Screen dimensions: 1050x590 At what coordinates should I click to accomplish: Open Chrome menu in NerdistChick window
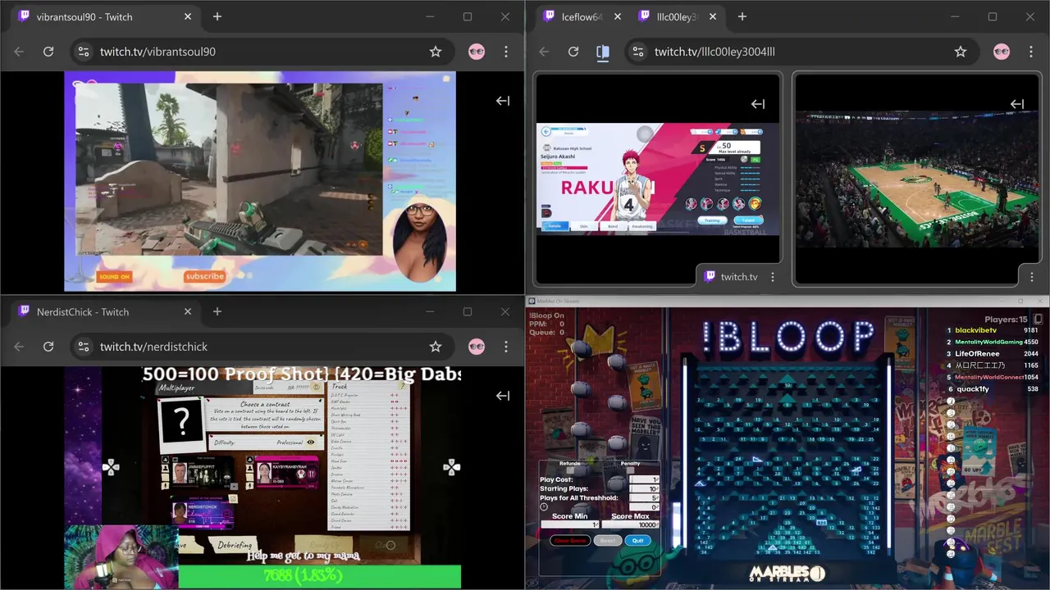[x=506, y=347]
